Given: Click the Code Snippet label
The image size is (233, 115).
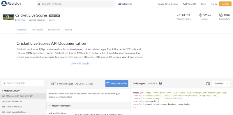Looking at the screenshot, I should [x=139, y=83].
